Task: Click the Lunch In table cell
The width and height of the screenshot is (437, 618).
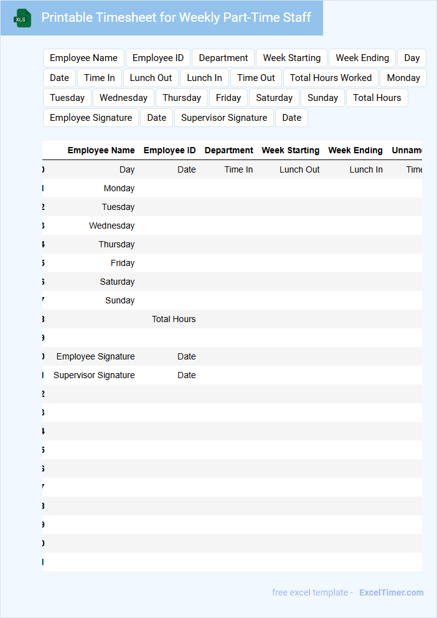Action: point(366,169)
